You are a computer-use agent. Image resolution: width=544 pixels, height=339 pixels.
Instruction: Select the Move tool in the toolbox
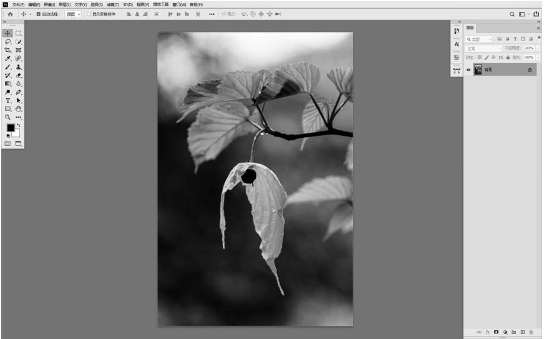coord(7,33)
